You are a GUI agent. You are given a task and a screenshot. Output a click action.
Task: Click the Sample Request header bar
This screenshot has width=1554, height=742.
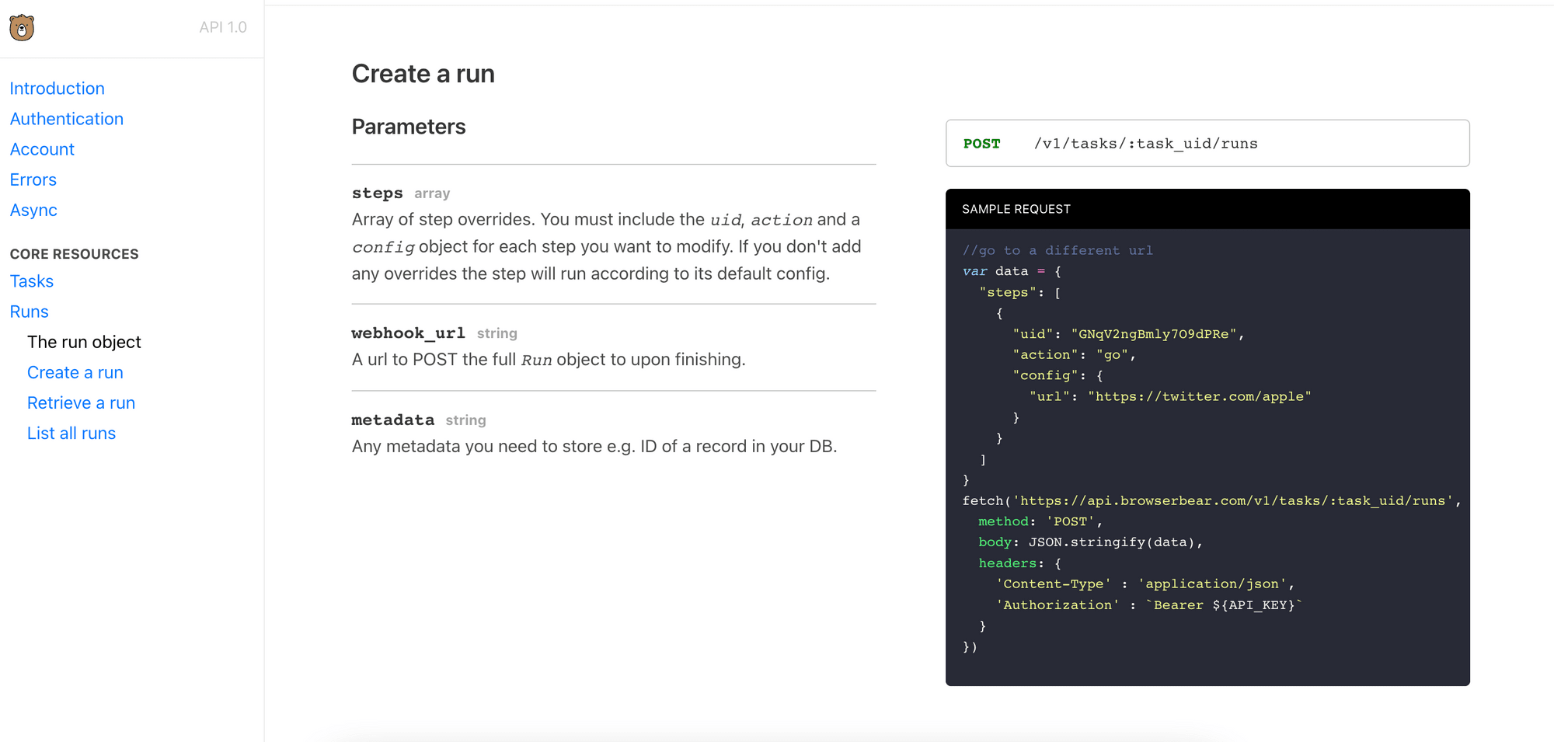tap(1207, 209)
